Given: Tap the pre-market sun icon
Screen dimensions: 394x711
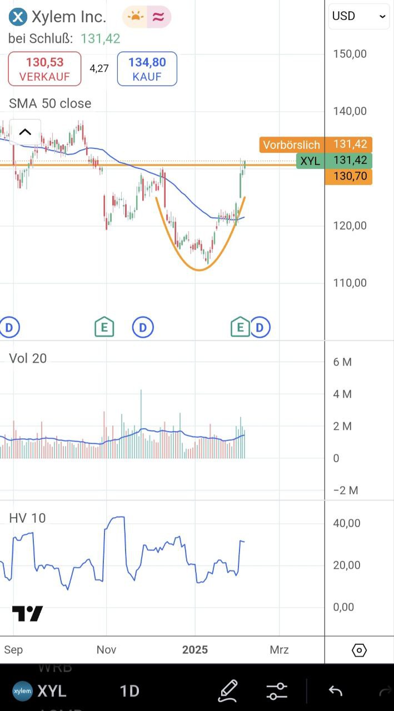Looking at the screenshot, I should [135, 17].
